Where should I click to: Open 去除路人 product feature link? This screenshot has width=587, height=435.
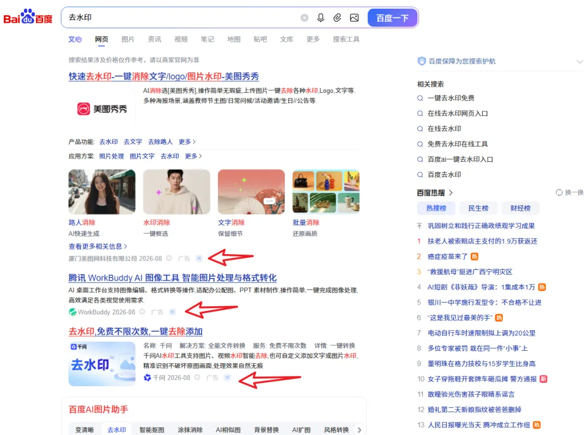160,142
